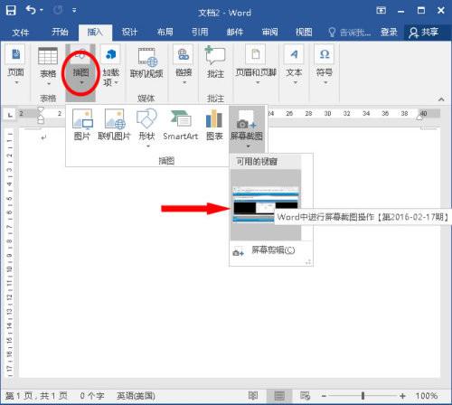The width and height of the screenshot is (452, 405).
Task: Switch to the 引用 tab
Action: point(200,32)
